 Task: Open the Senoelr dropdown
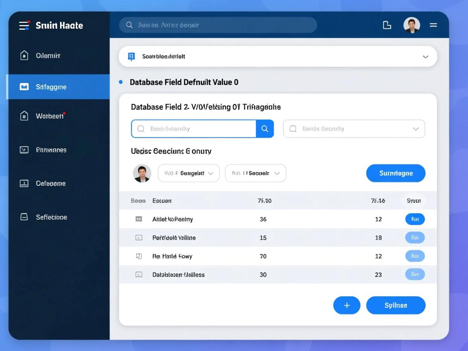coord(256,173)
